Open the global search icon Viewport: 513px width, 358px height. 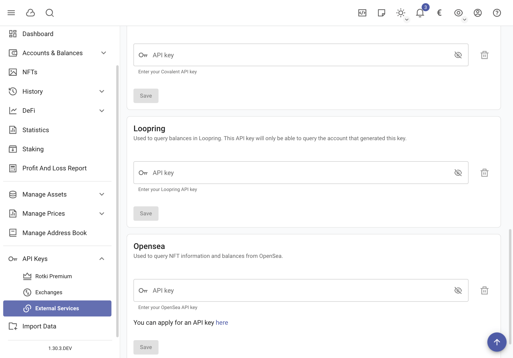click(50, 13)
